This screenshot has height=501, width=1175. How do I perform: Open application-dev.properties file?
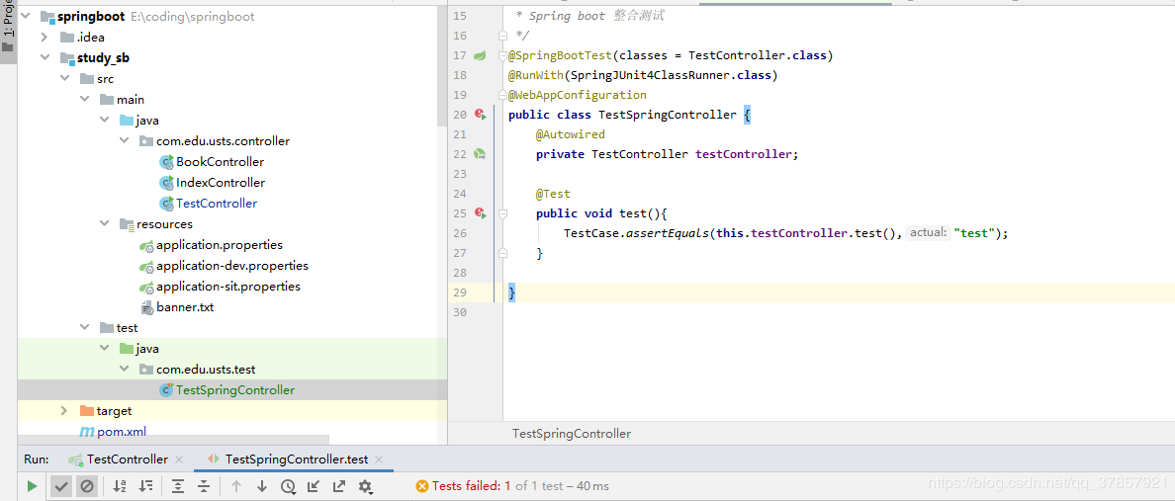(232, 266)
